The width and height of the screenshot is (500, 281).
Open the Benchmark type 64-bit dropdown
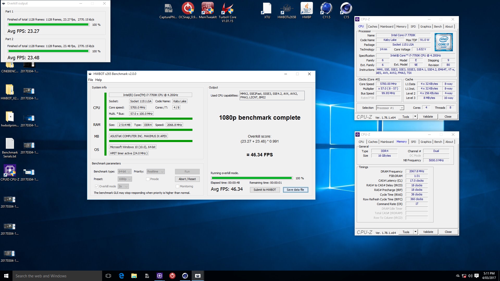tap(124, 171)
